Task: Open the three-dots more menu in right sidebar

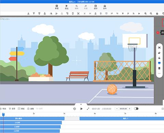Action: [x=159, y=74]
